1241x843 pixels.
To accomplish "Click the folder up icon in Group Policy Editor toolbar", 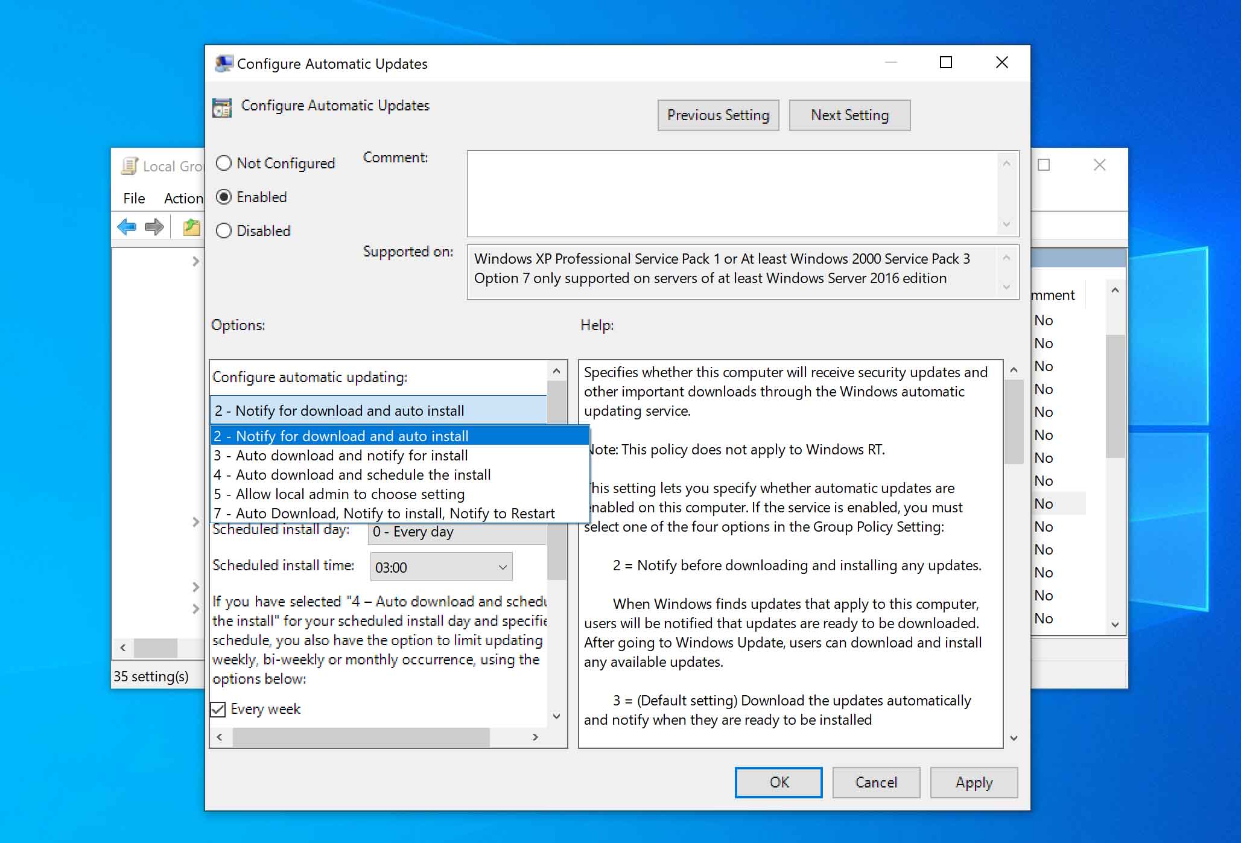I will pos(192,227).
